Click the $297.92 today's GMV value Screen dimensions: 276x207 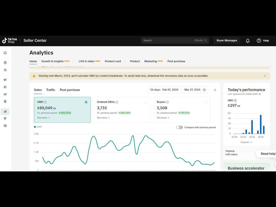click(234, 106)
